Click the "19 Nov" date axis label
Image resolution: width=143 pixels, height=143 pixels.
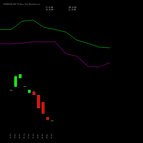pos(15,136)
